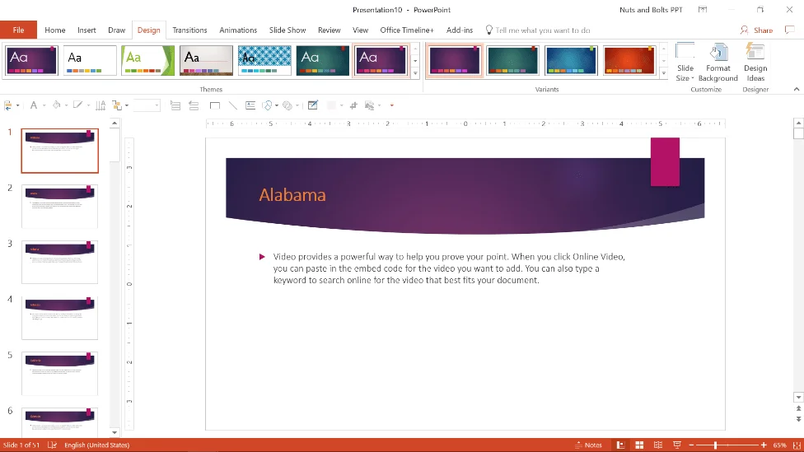804x452 pixels.
Task: Open Format Background pane
Action: [x=718, y=62]
